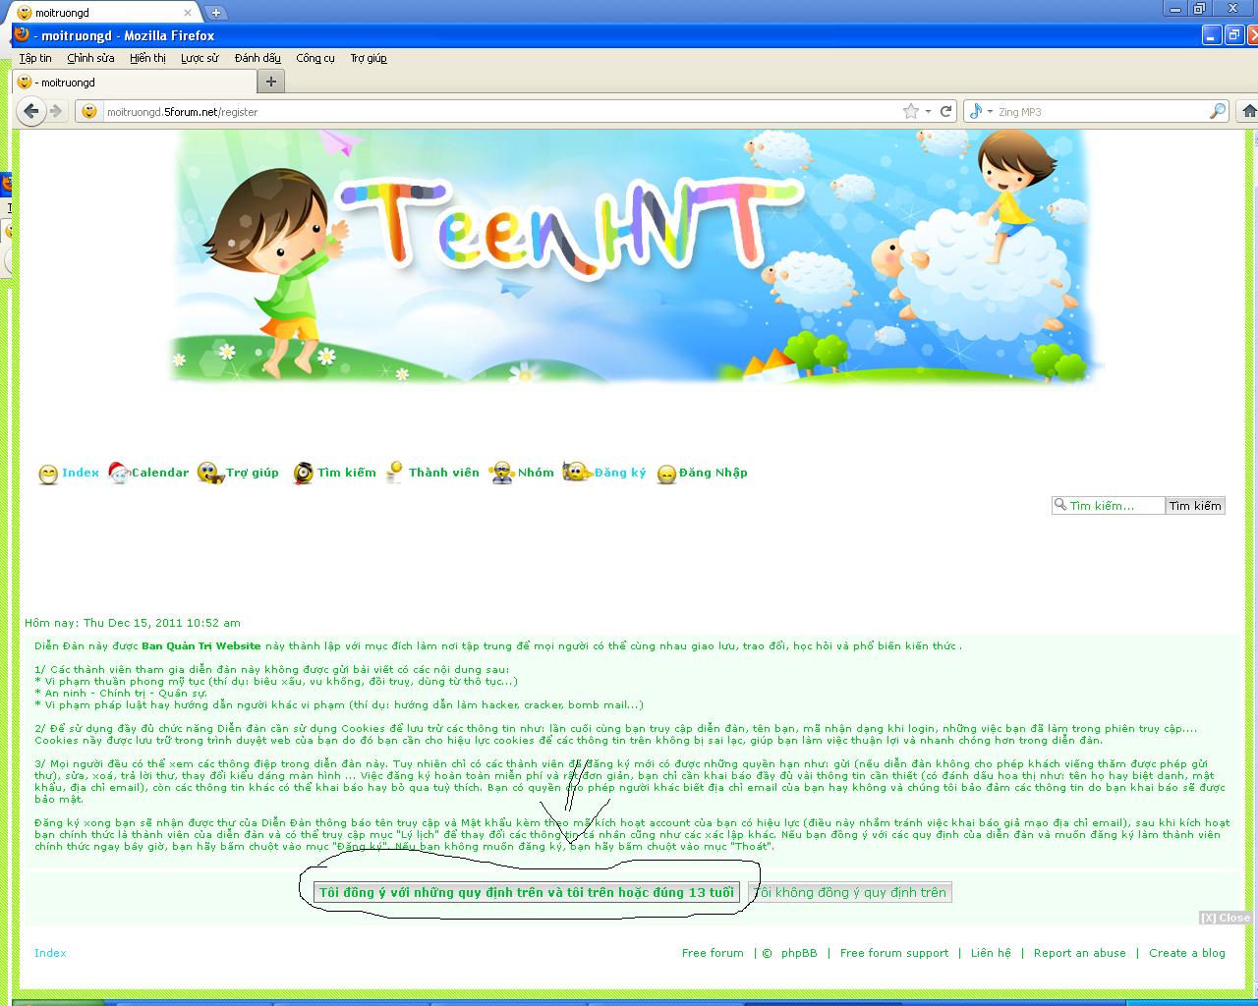The width and height of the screenshot is (1258, 1006).
Task: Click the Nhóm sunglasses smiley icon
Action: [x=502, y=473]
